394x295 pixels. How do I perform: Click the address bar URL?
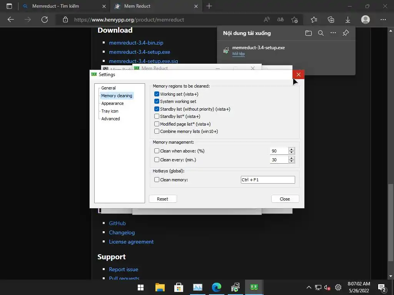point(129,20)
